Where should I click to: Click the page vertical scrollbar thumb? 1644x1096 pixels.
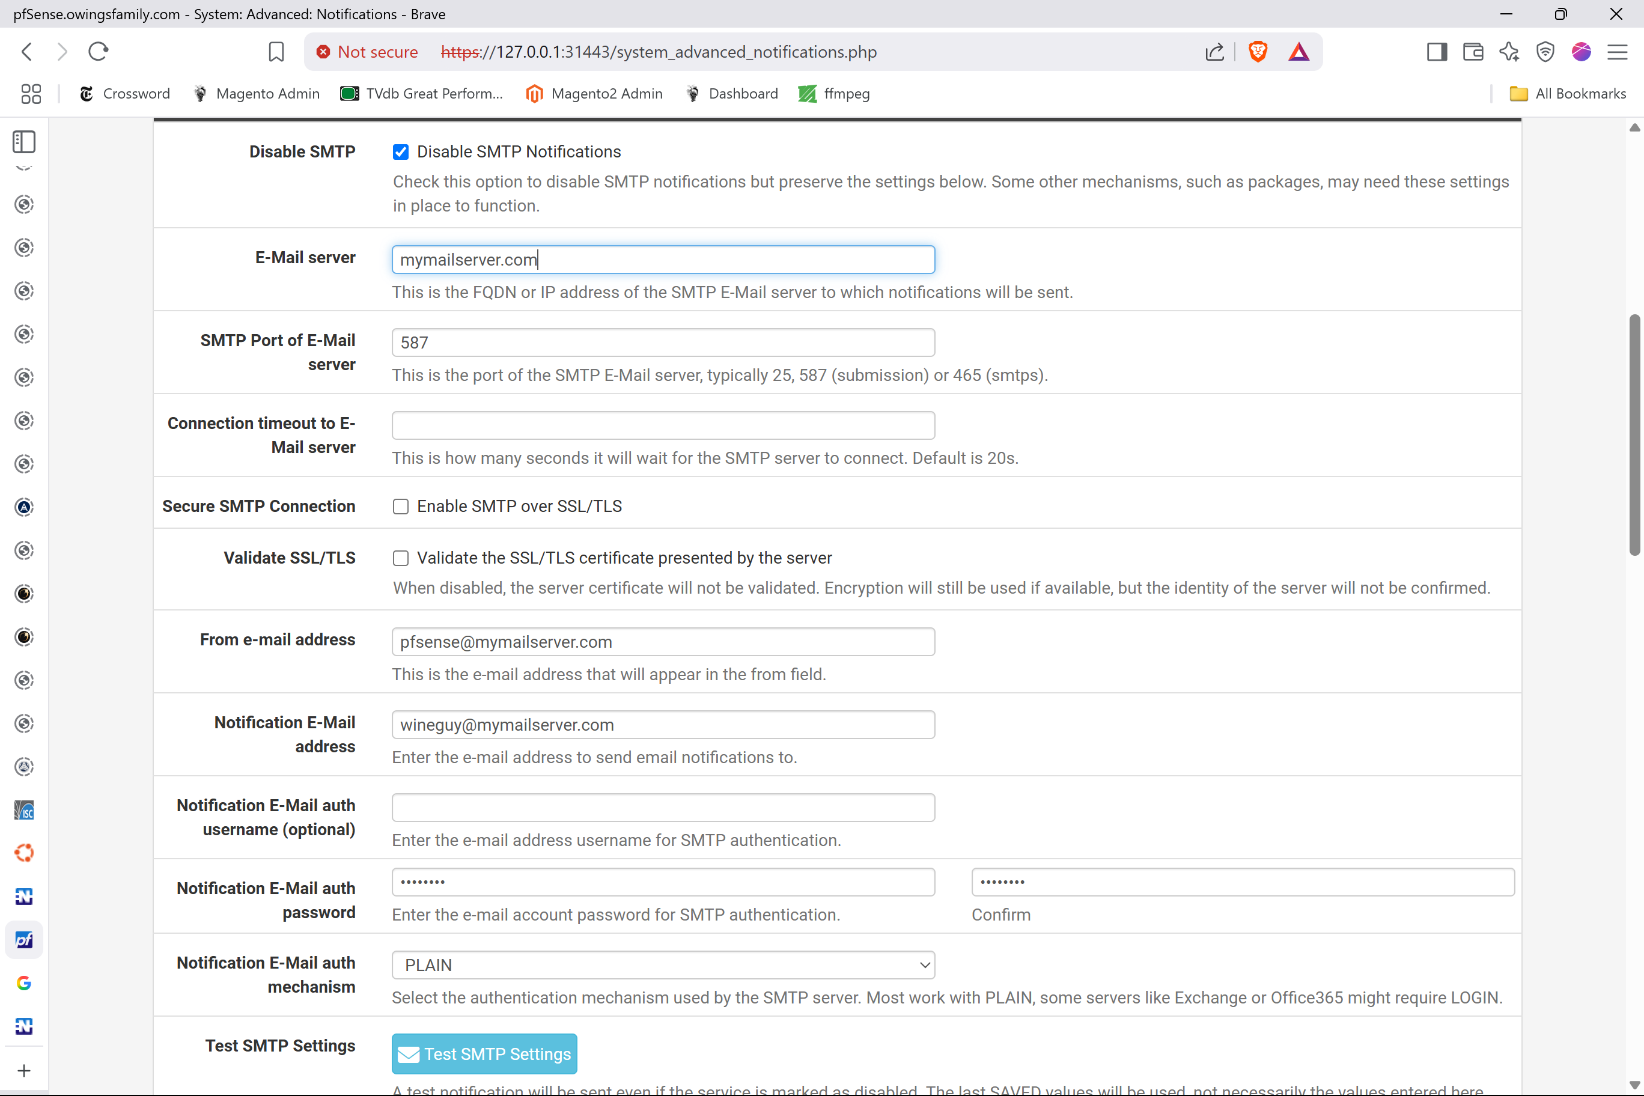tap(1634, 435)
